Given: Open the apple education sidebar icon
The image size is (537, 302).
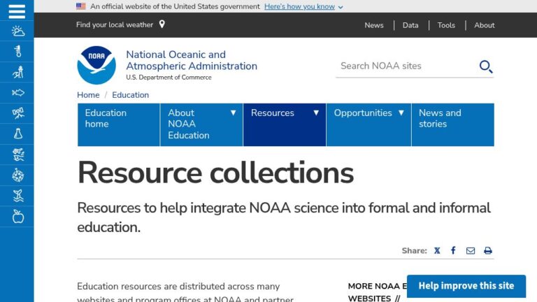Looking at the screenshot, I should 18,217.
